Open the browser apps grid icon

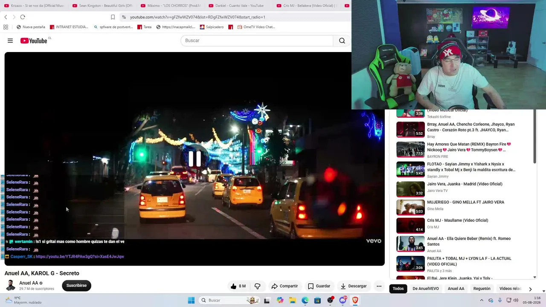(x=6, y=27)
